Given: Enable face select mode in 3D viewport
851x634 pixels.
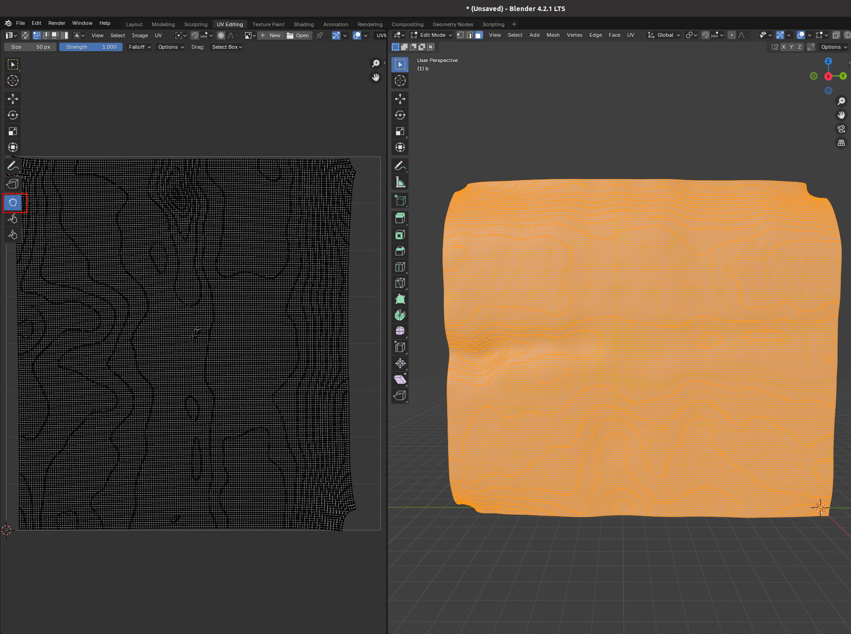Looking at the screenshot, I should (x=479, y=35).
